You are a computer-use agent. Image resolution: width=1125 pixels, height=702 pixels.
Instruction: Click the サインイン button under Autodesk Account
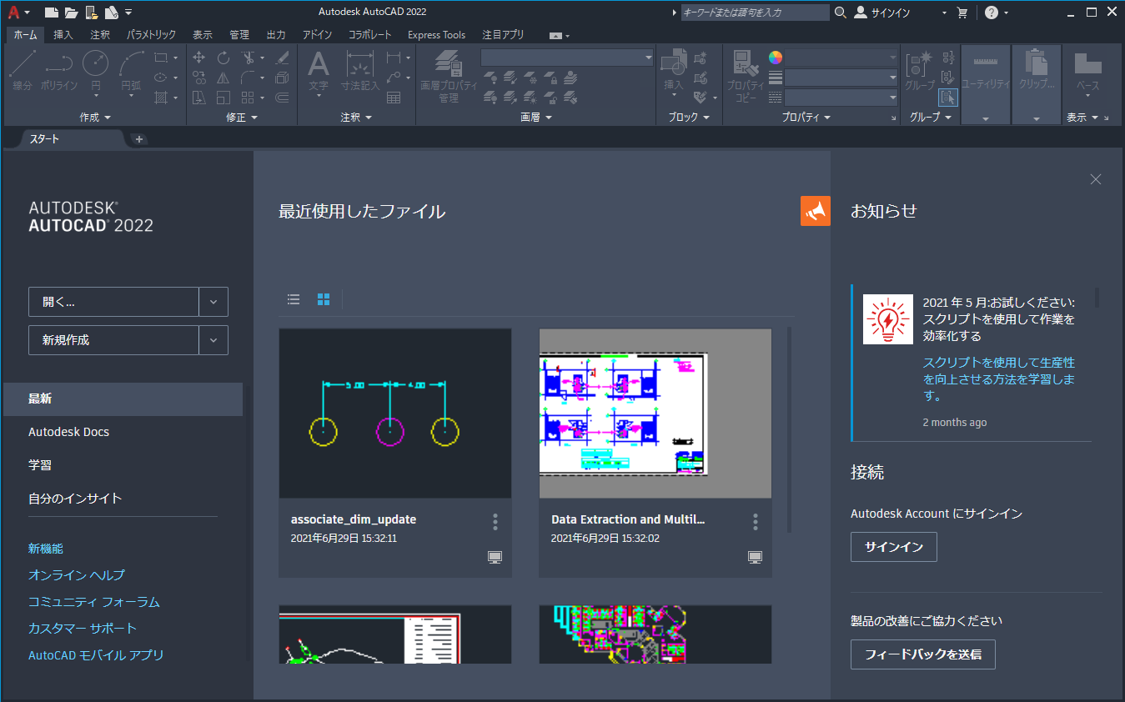(894, 547)
